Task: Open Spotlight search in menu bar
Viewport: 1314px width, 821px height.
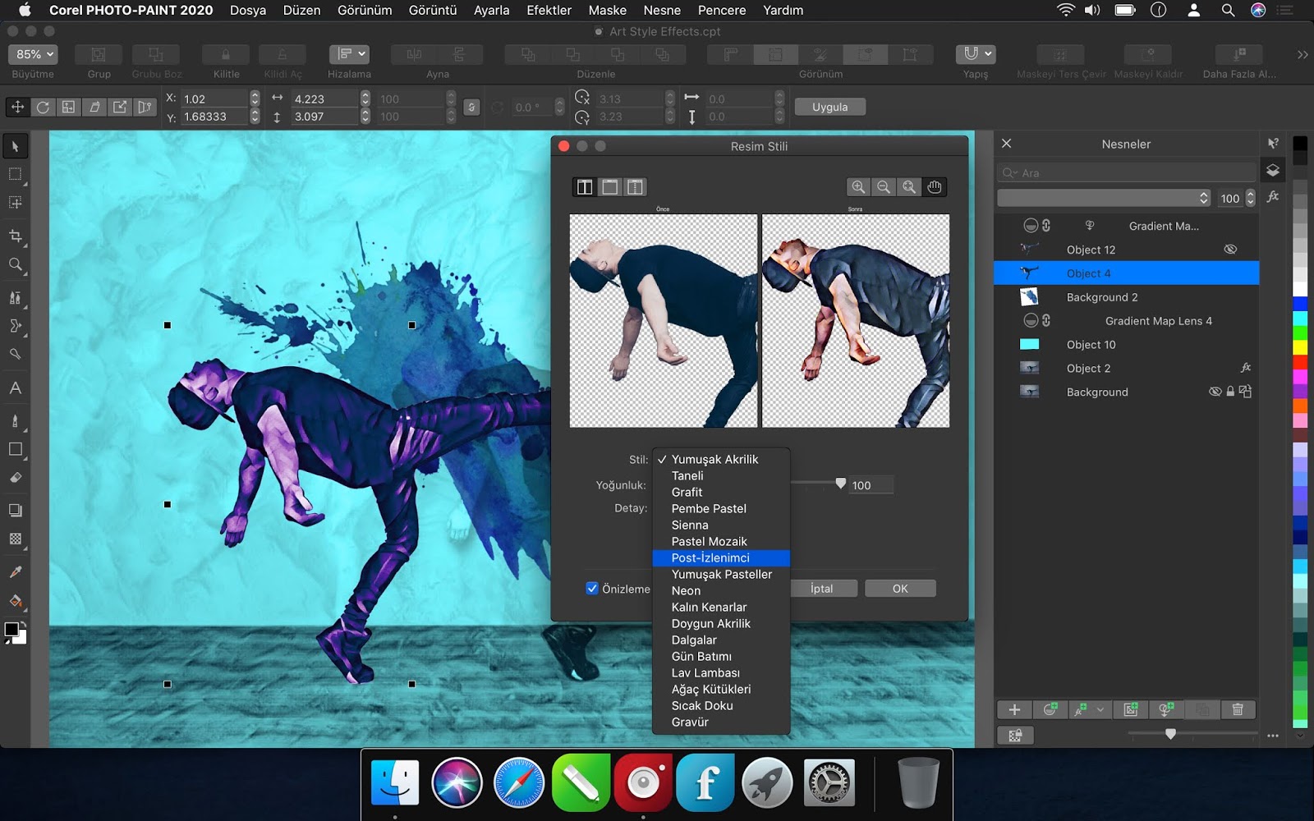Action: coord(1228,10)
